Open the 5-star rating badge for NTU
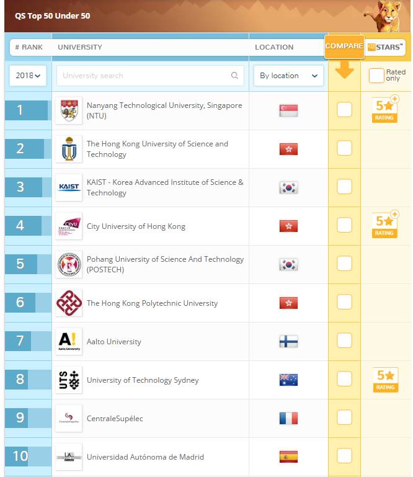 (x=385, y=109)
